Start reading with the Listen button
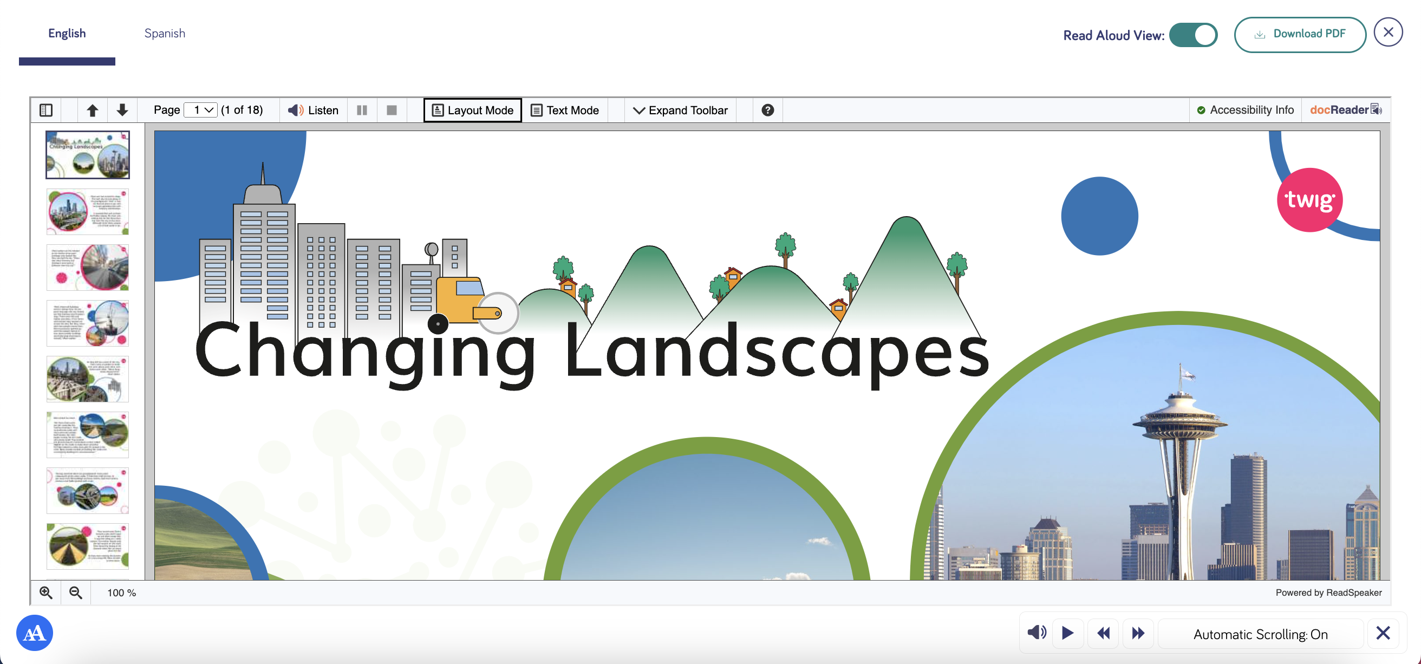Screen dimensions: 1421x664 point(314,110)
